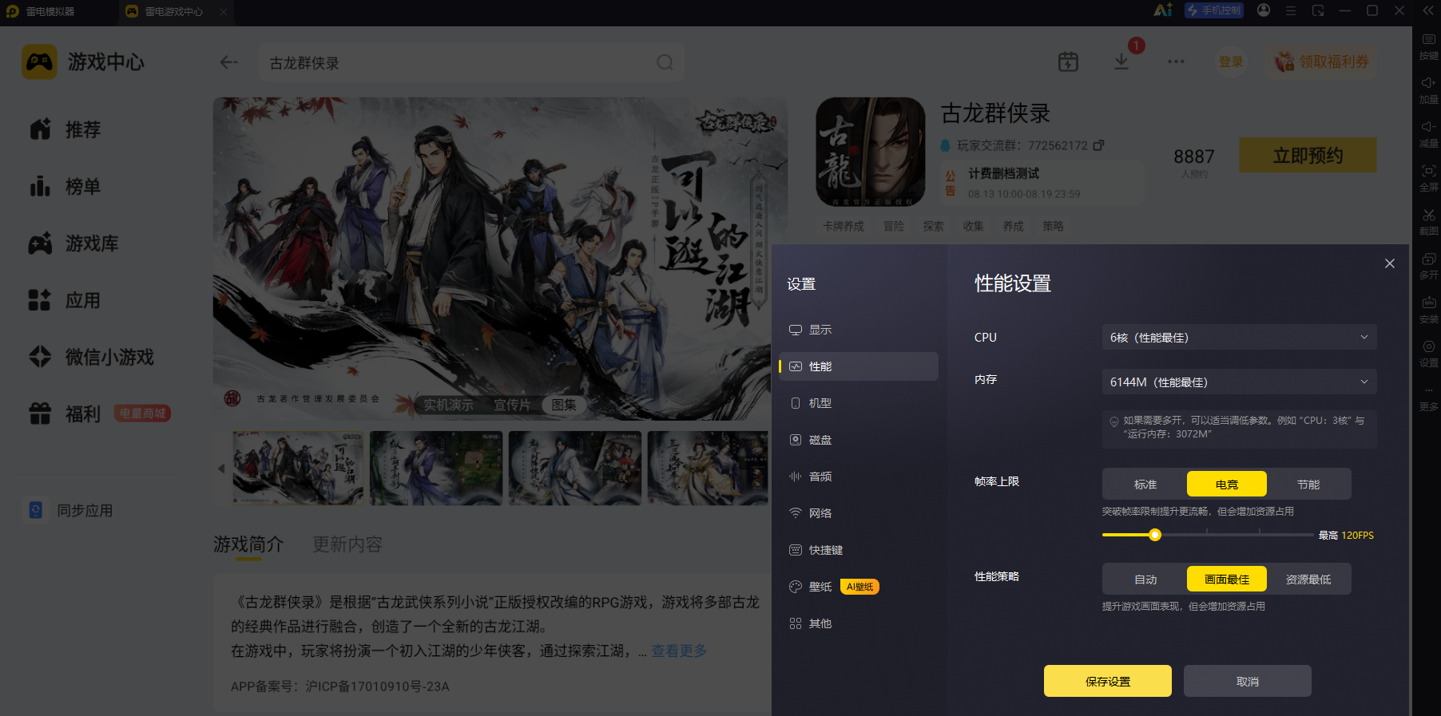This screenshot has height=716, width=1441.
Task: Open 网络 settings section
Action: [x=859, y=513]
